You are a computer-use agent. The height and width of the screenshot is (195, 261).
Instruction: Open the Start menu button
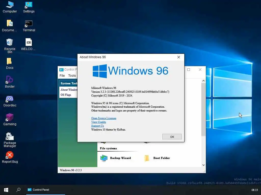click(6, 190)
